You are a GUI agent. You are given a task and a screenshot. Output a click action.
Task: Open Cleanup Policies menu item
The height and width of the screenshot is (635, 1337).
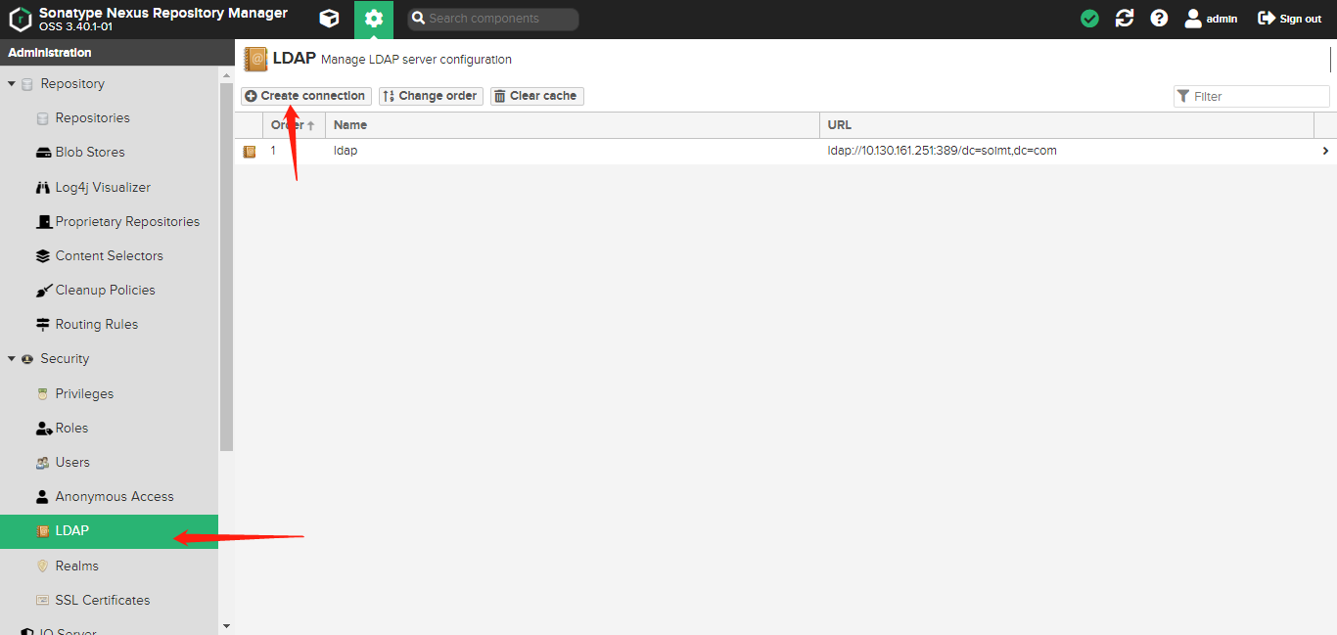click(105, 291)
